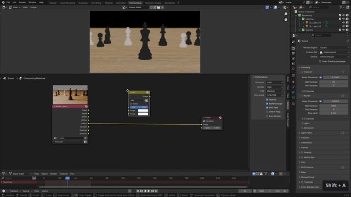351x197 pixels.
Task: Enable the Auto Render checkbox
Action: [x=267, y=116]
